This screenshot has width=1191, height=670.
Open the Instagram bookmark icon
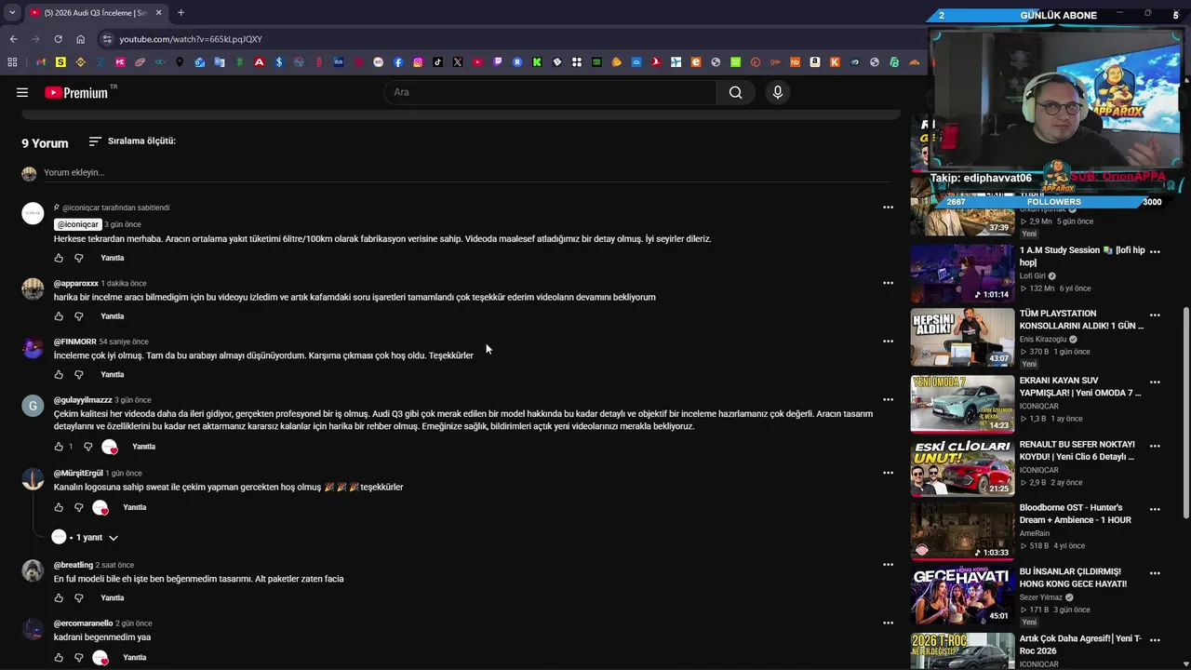click(418, 62)
